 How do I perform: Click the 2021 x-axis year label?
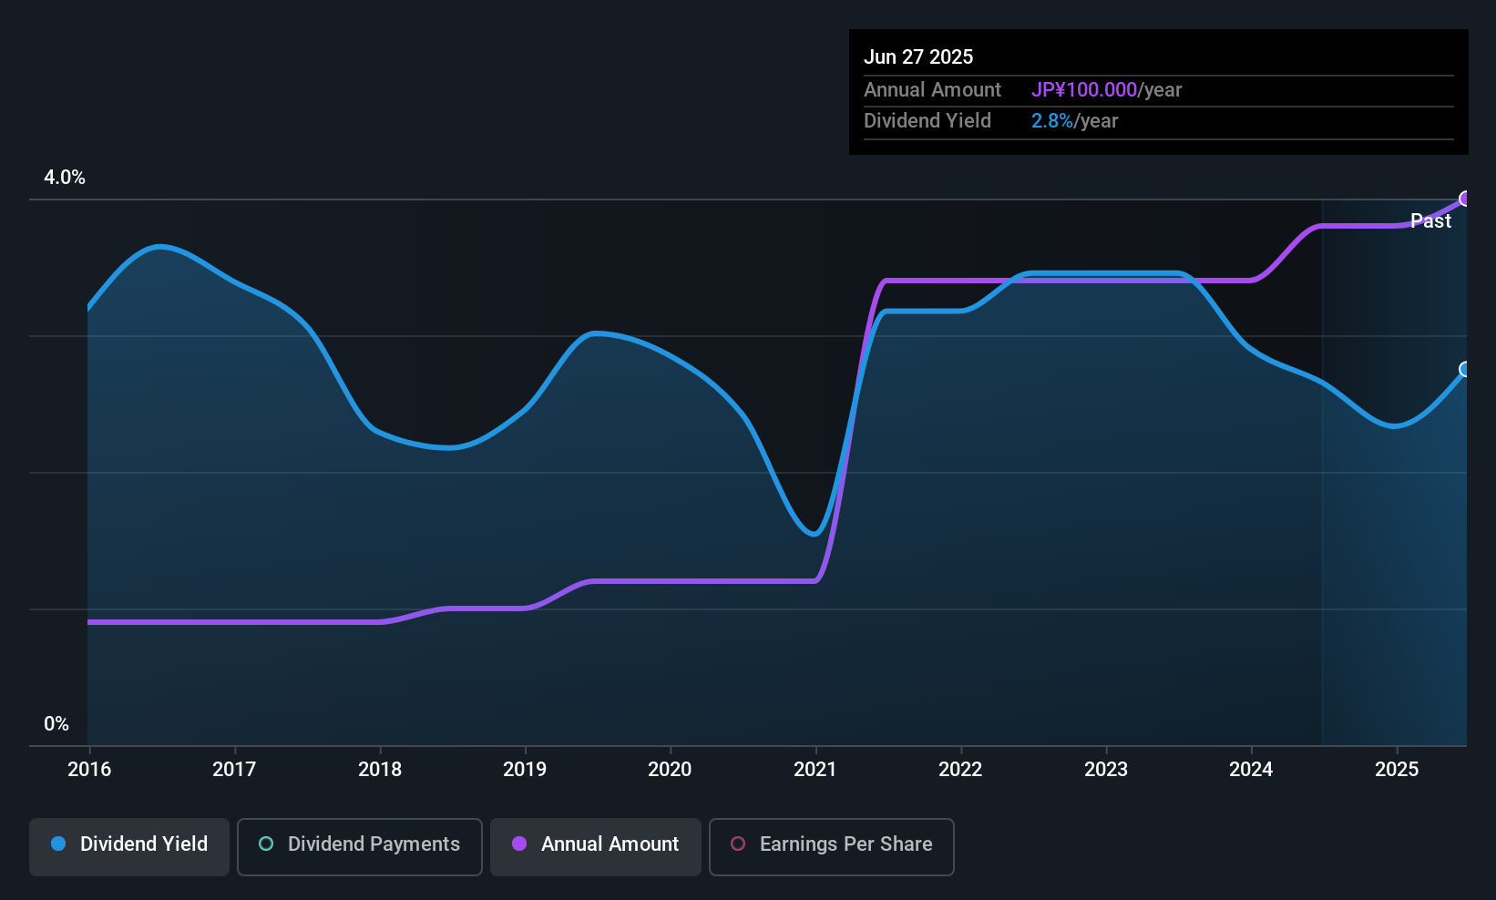click(x=815, y=770)
